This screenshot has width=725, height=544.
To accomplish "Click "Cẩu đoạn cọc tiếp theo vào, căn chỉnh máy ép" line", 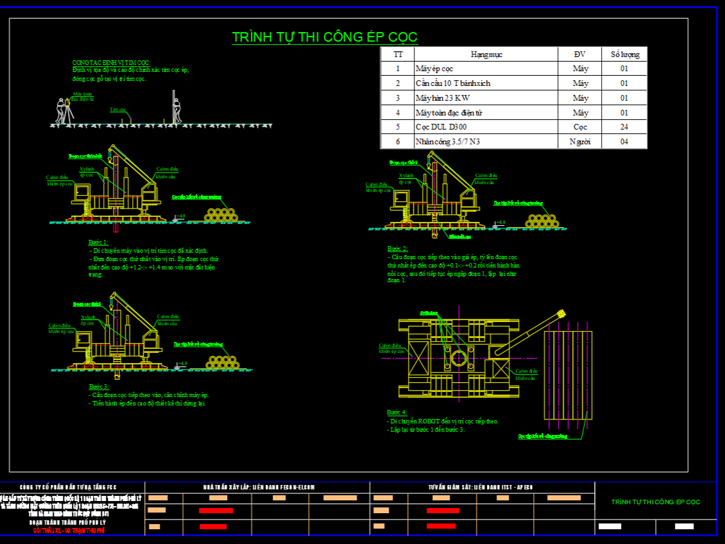I will (x=149, y=395).
